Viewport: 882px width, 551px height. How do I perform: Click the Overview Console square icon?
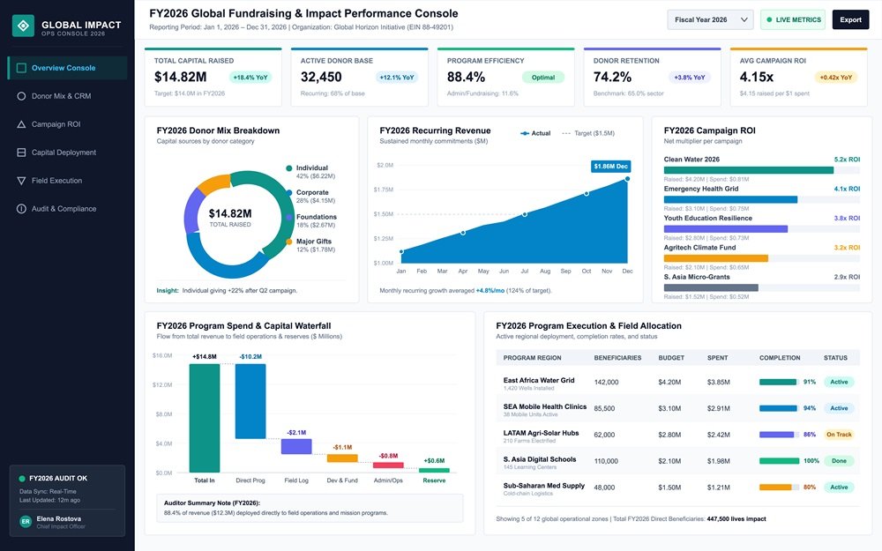point(21,68)
